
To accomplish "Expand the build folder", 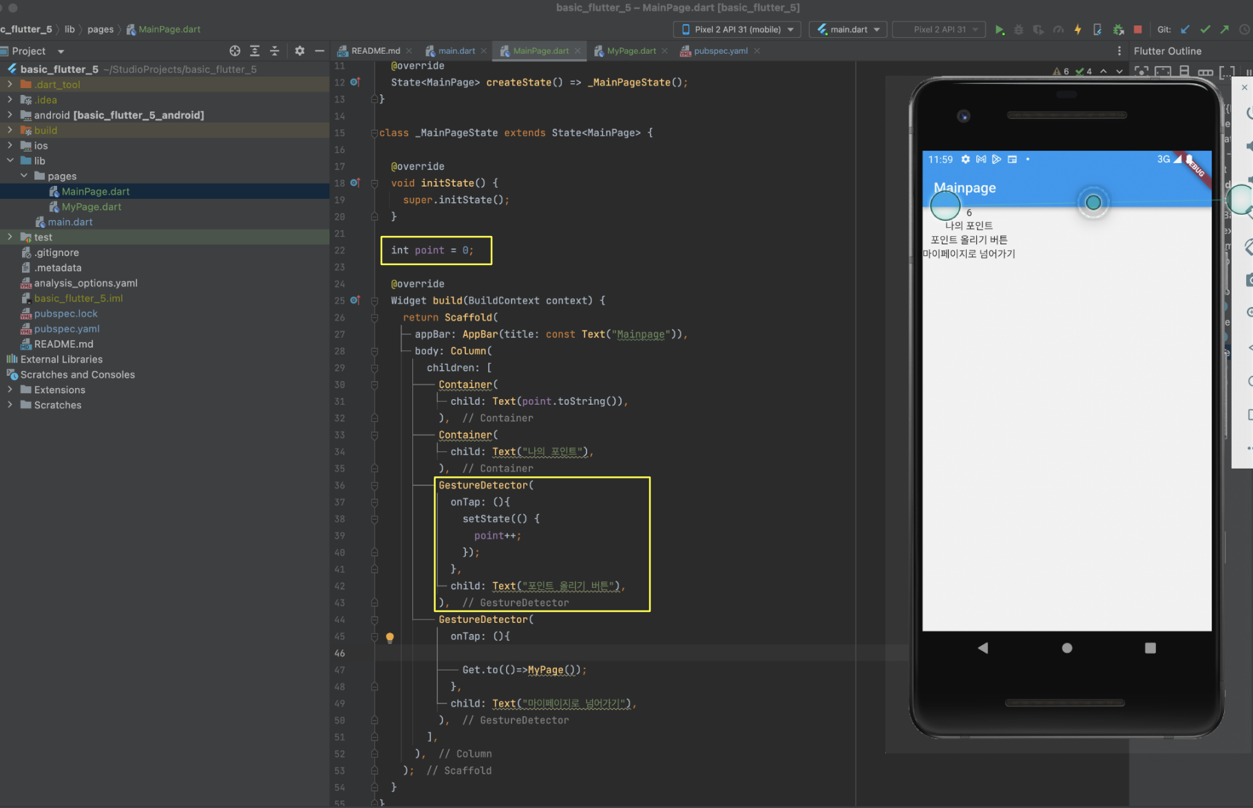I will 10,130.
